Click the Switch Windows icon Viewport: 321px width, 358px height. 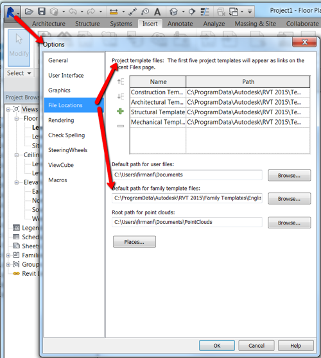[234, 12]
